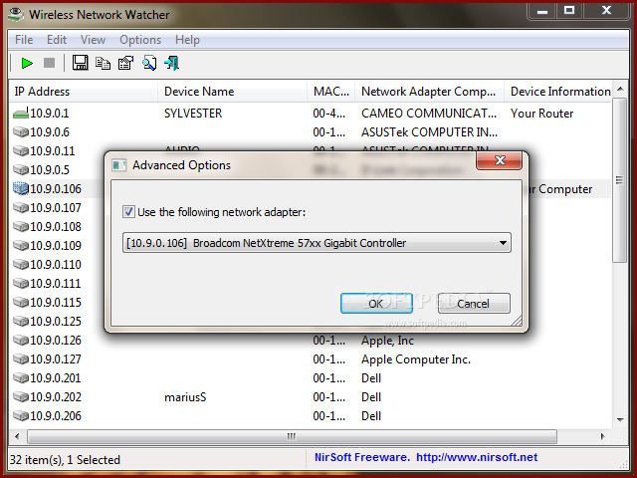The height and width of the screenshot is (478, 637).
Task: Expand the network adapter dropdown list
Action: [503, 242]
